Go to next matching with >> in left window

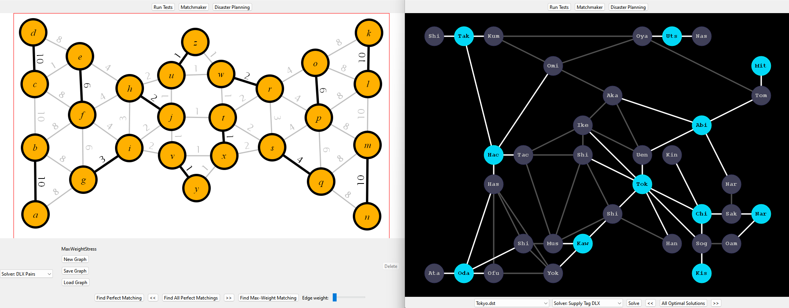coord(229,298)
